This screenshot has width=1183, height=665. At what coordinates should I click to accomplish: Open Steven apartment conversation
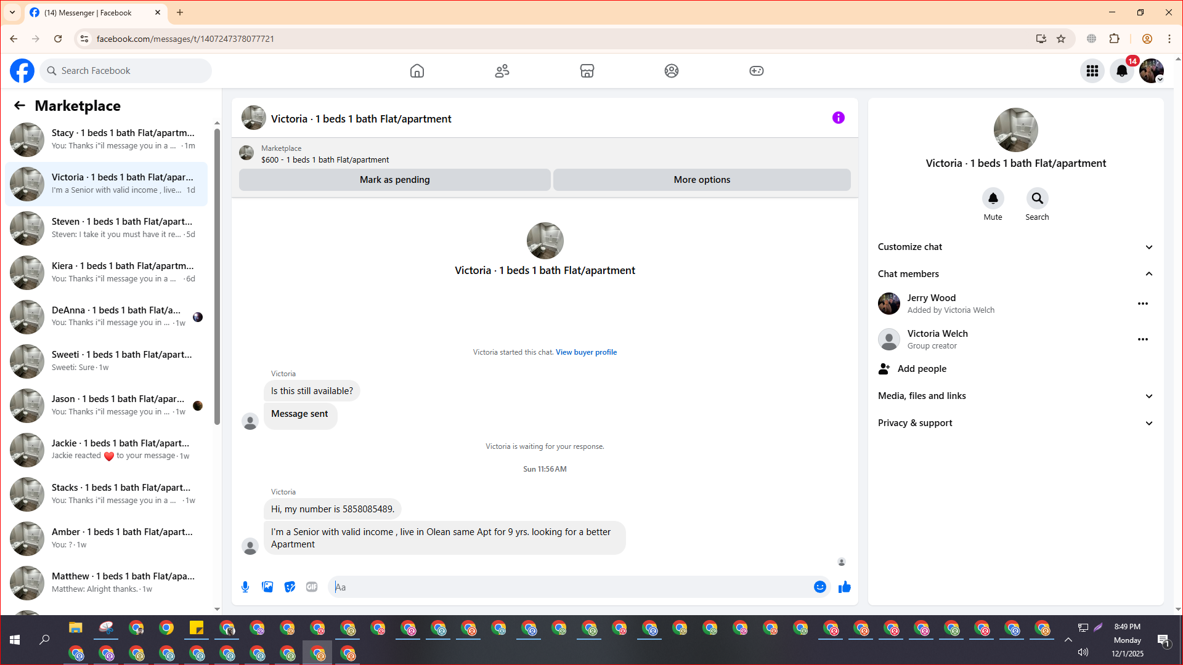[106, 228]
